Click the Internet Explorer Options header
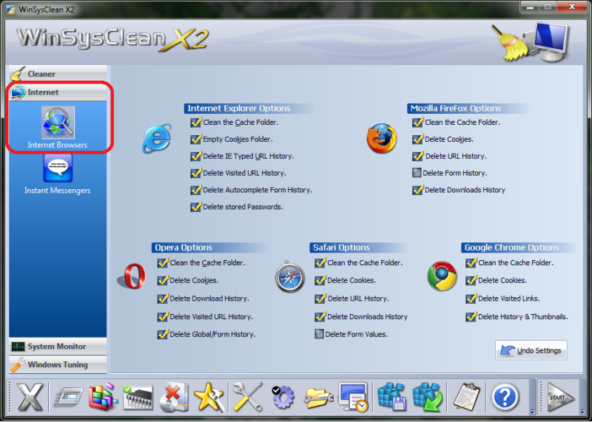592x422 pixels. click(249, 109)
